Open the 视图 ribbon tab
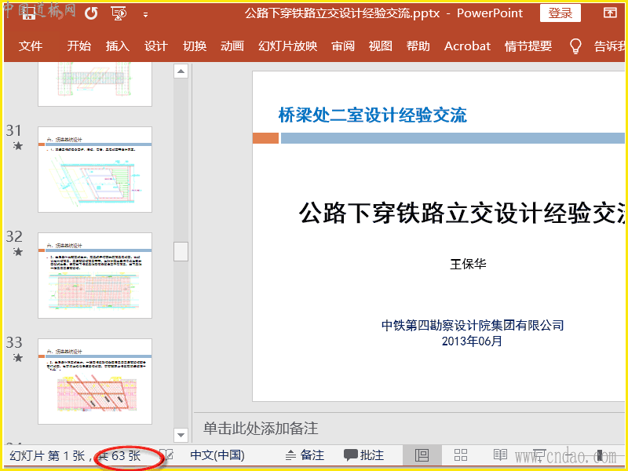Viewport: 628px width, 471px height. (x=380, y=46)
